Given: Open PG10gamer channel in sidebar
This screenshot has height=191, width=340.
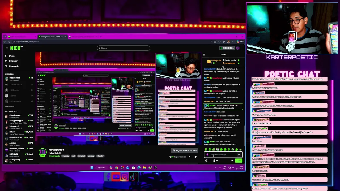Looking at the screenshot, I should coord(19,90).
